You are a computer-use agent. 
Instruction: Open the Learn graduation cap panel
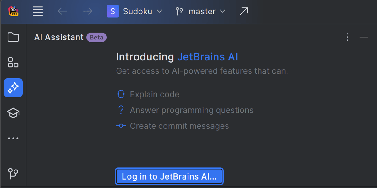pyautogui.click(x=13, y=113)
